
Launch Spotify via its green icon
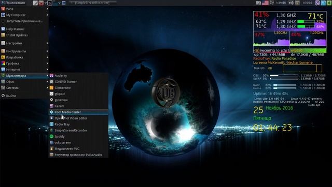51,137
